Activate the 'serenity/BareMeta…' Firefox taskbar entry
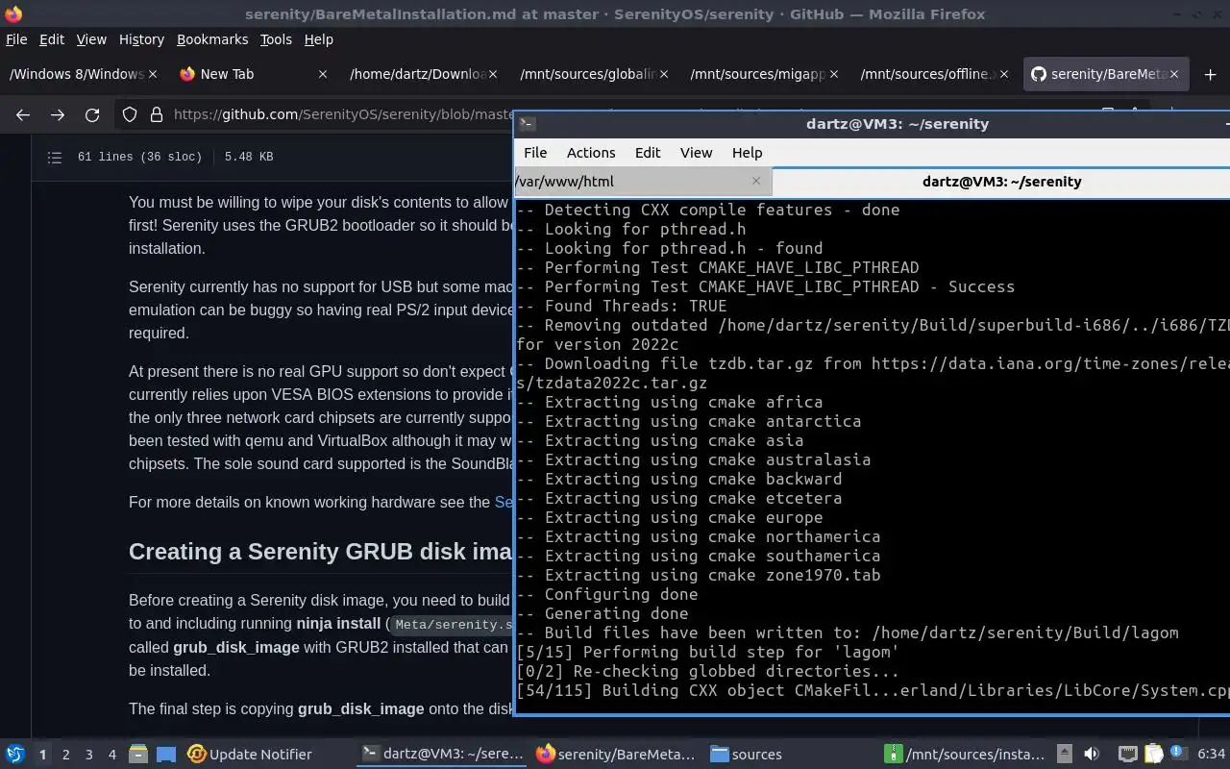 pos(615,755)
